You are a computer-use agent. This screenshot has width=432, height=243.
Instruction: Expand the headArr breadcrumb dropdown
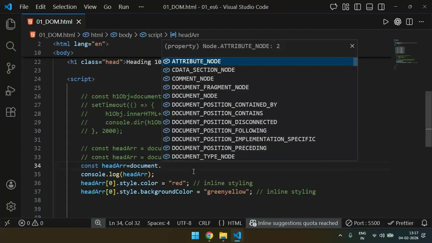[185, 35]
